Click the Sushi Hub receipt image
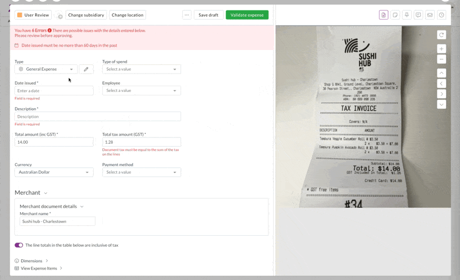 363,116
